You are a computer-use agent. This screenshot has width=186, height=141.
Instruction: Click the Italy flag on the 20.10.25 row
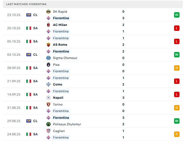29,28
